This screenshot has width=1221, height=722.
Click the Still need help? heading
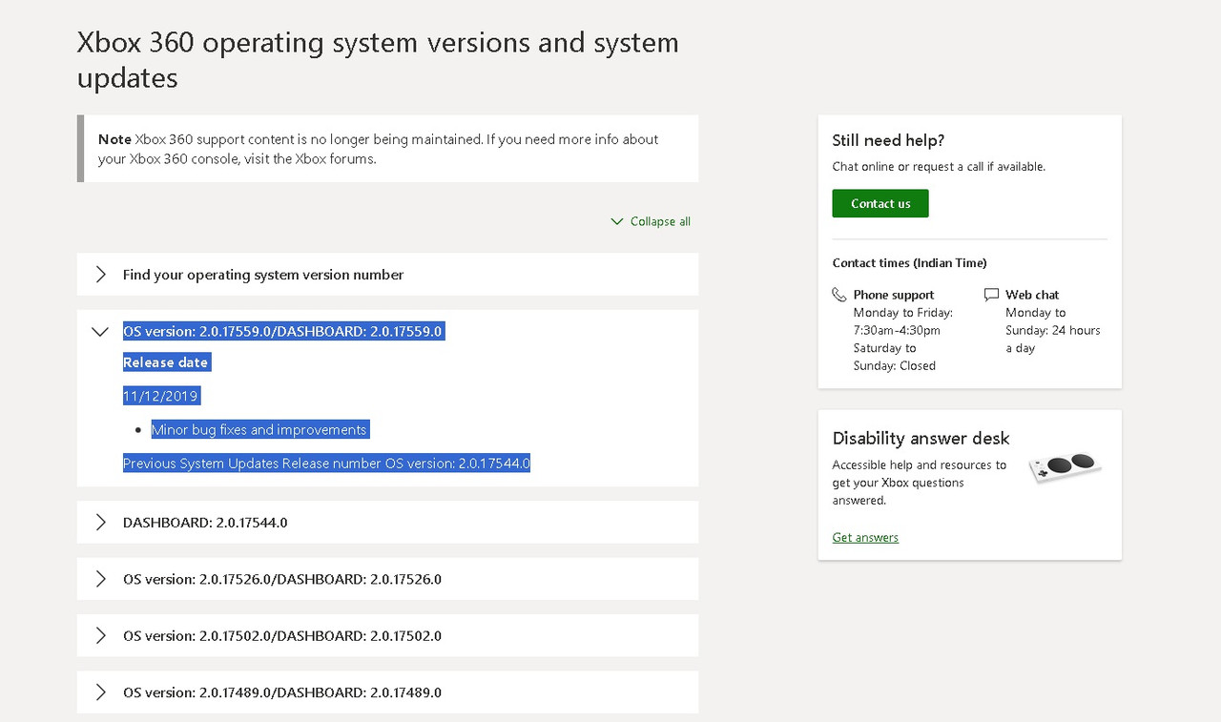[888, 141]
